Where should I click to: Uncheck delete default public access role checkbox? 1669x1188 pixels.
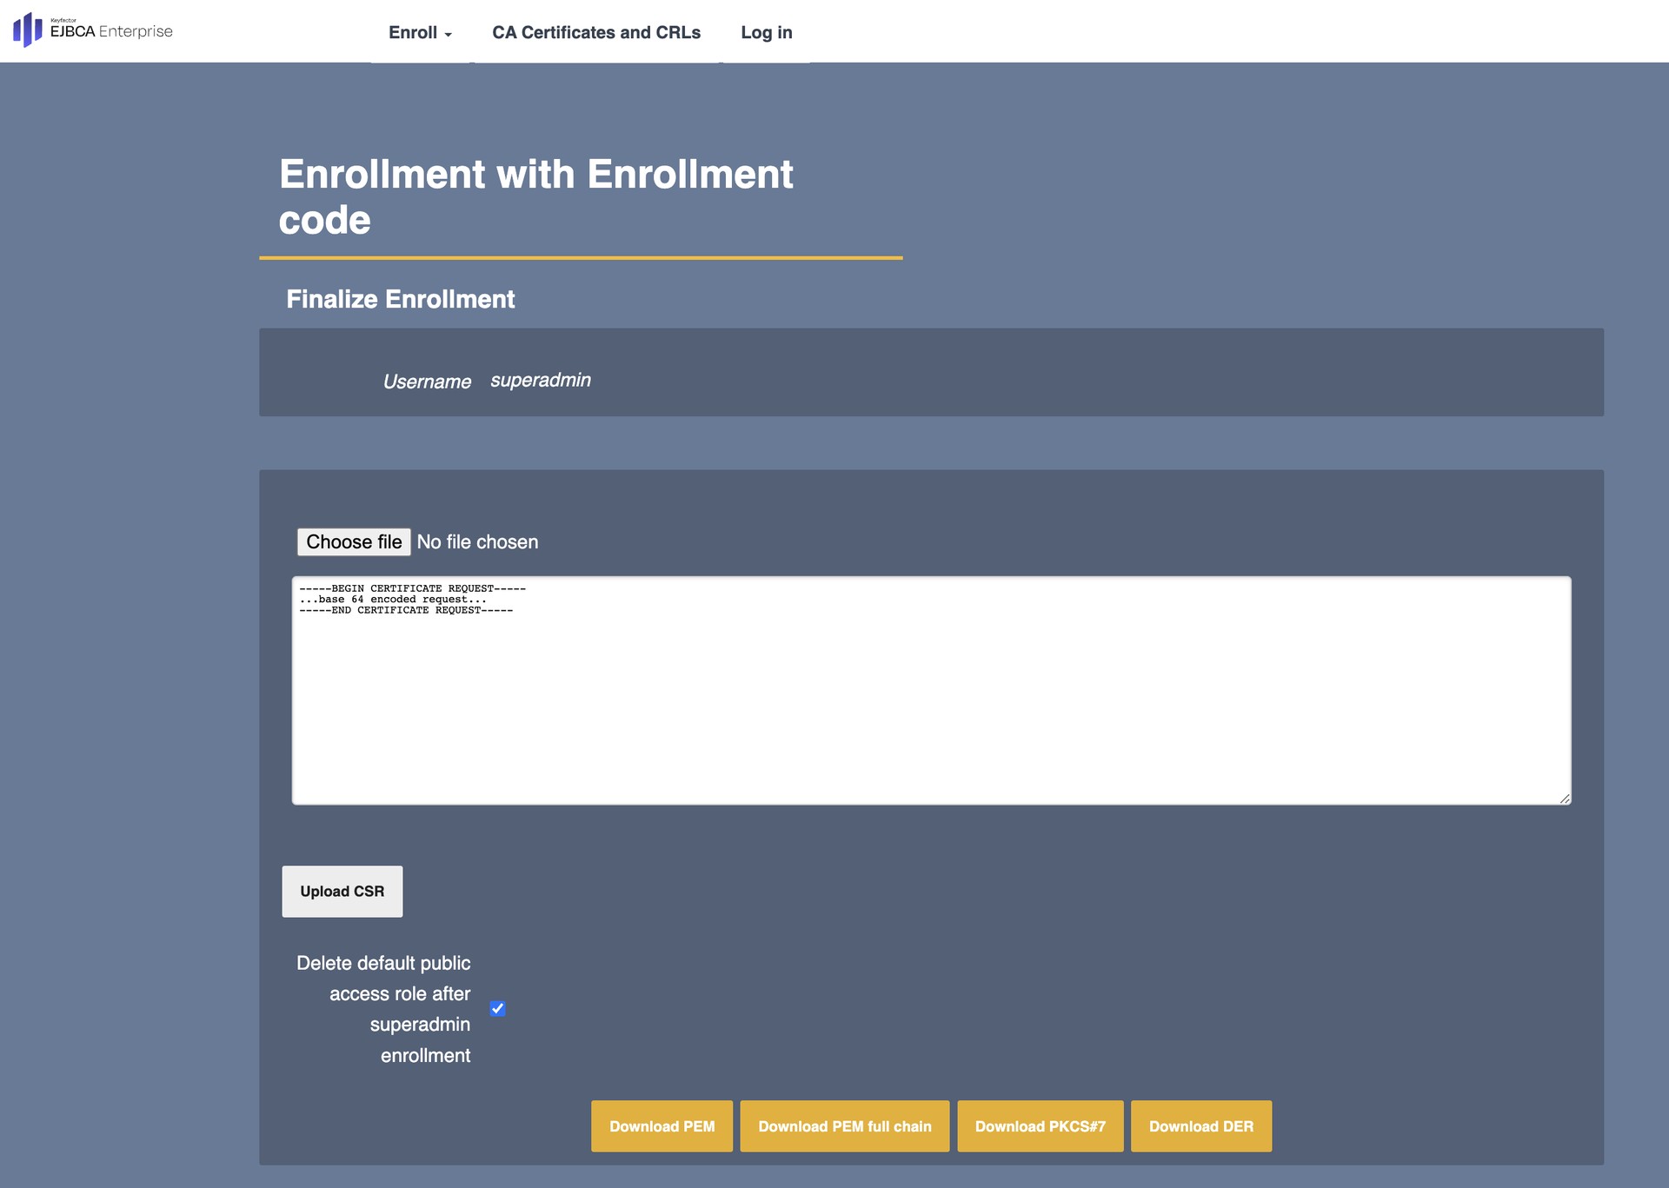click(x=497, y=1009)
